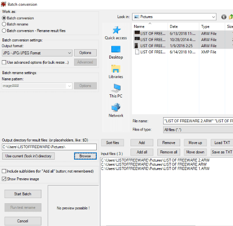
Task: Click the Remove button
Action: click(169, 143)
